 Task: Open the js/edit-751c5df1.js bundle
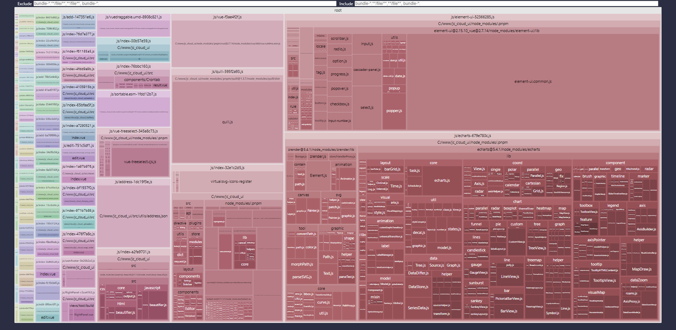79,145
